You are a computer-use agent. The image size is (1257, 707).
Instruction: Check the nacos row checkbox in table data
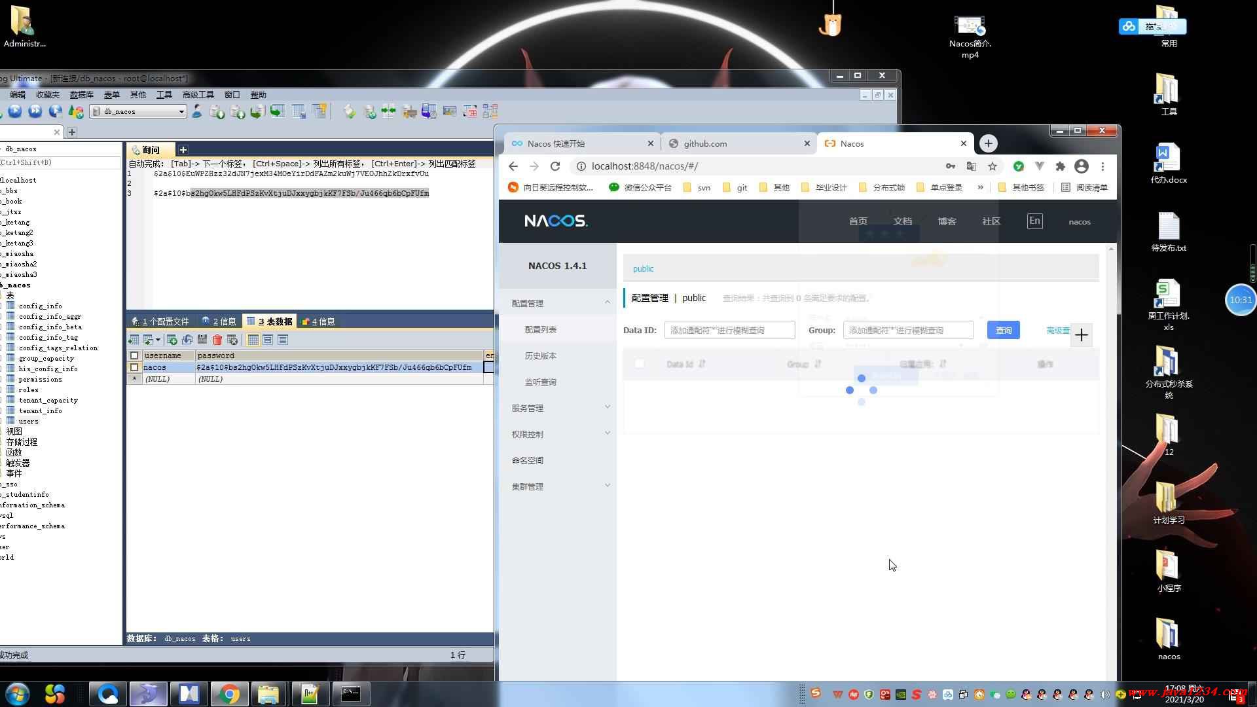pos(134,367)
